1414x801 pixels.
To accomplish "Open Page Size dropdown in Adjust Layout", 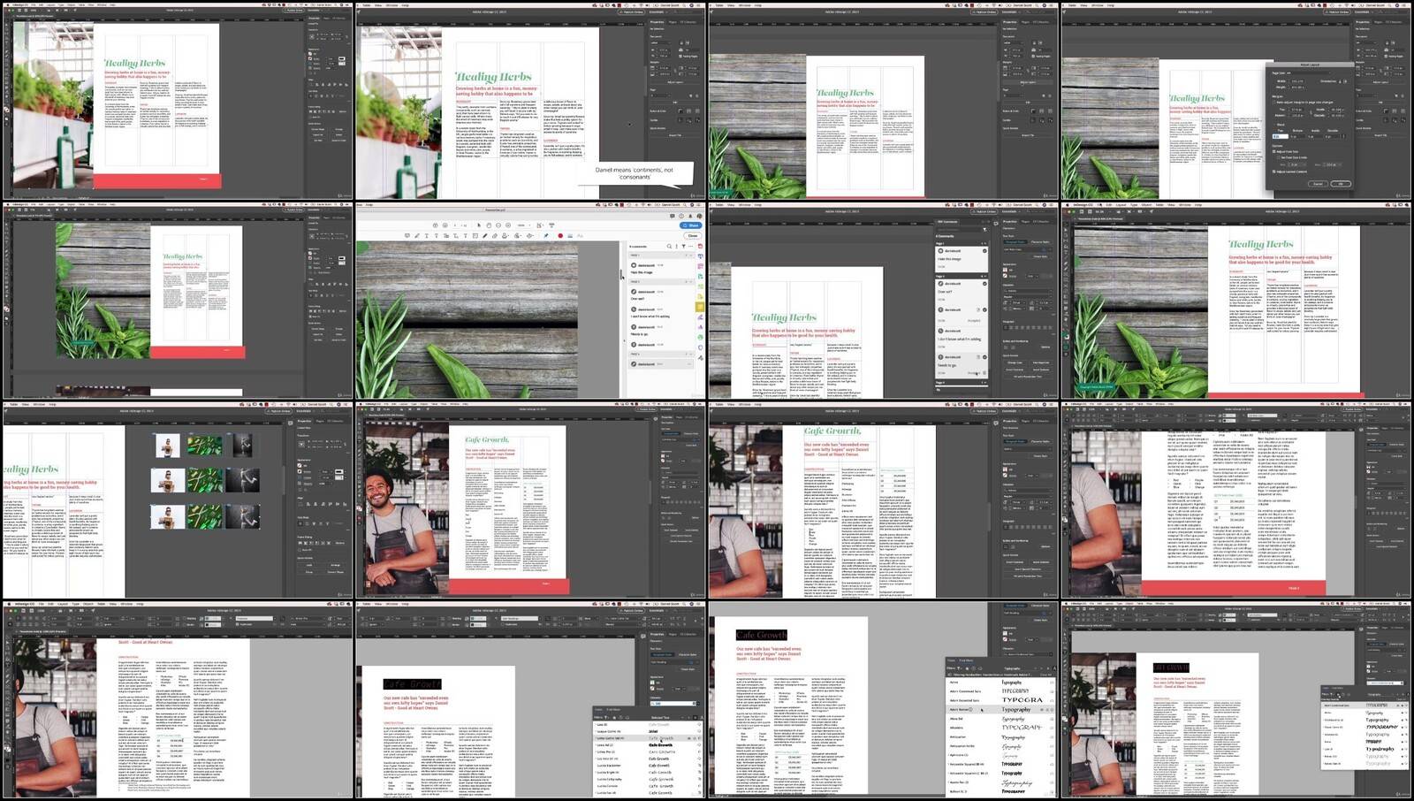I will [x=1308, y=72].
